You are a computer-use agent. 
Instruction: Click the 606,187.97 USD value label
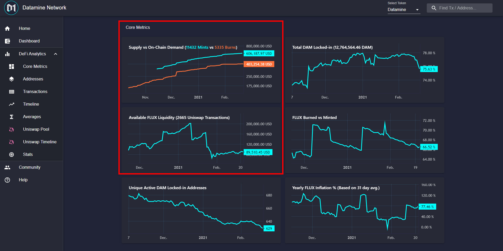click(x=259, y=53)
